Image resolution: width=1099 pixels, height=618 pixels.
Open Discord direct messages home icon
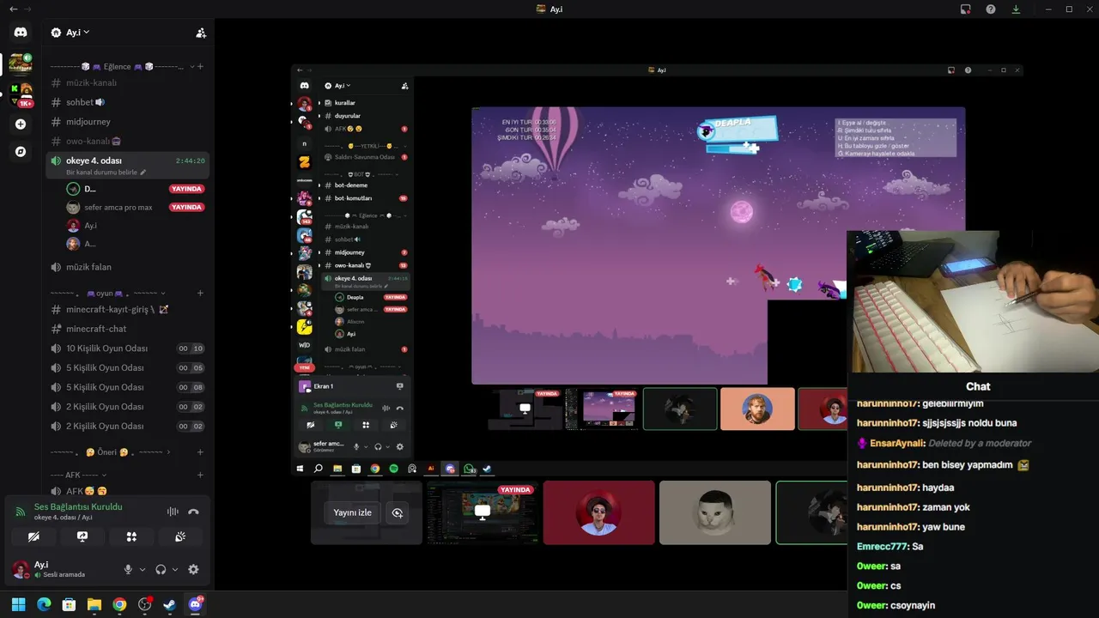[21, 33]
